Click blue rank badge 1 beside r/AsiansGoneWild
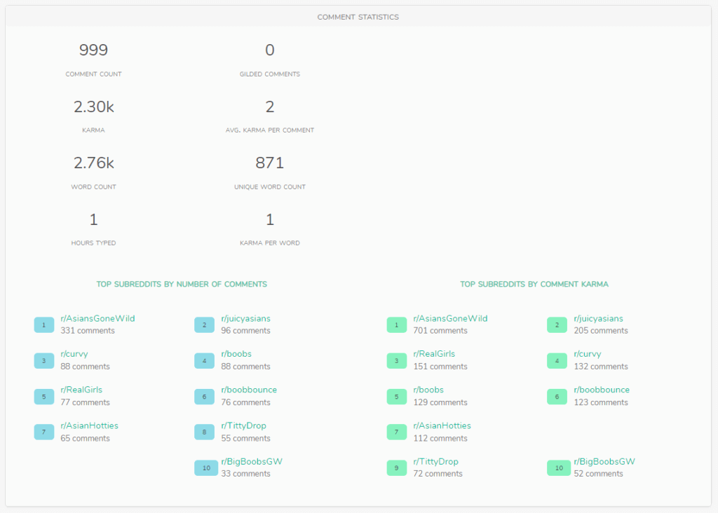718x513 pixels. [x=44, y=325]
